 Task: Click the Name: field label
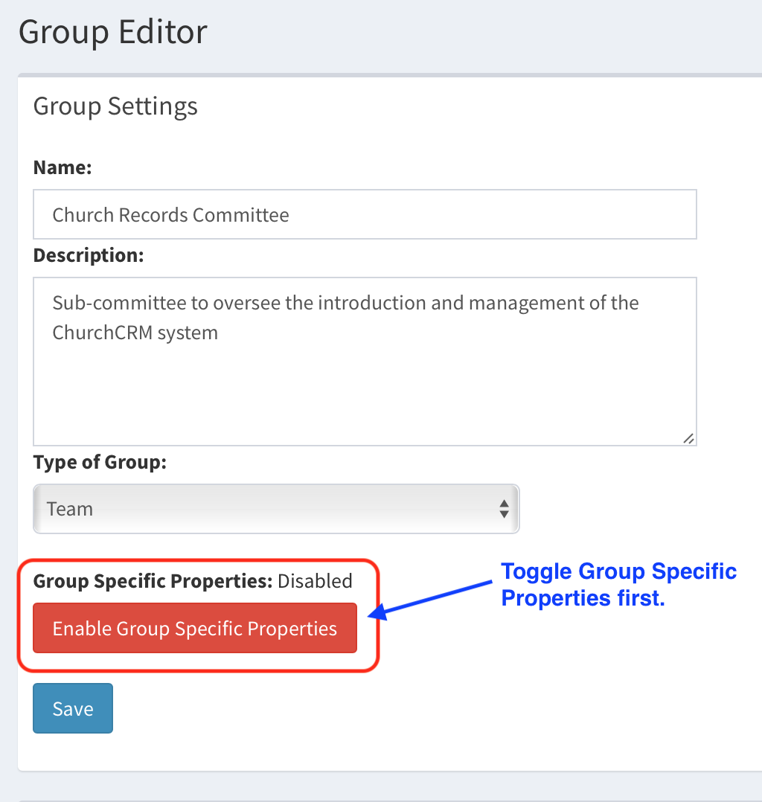[62, 167]
